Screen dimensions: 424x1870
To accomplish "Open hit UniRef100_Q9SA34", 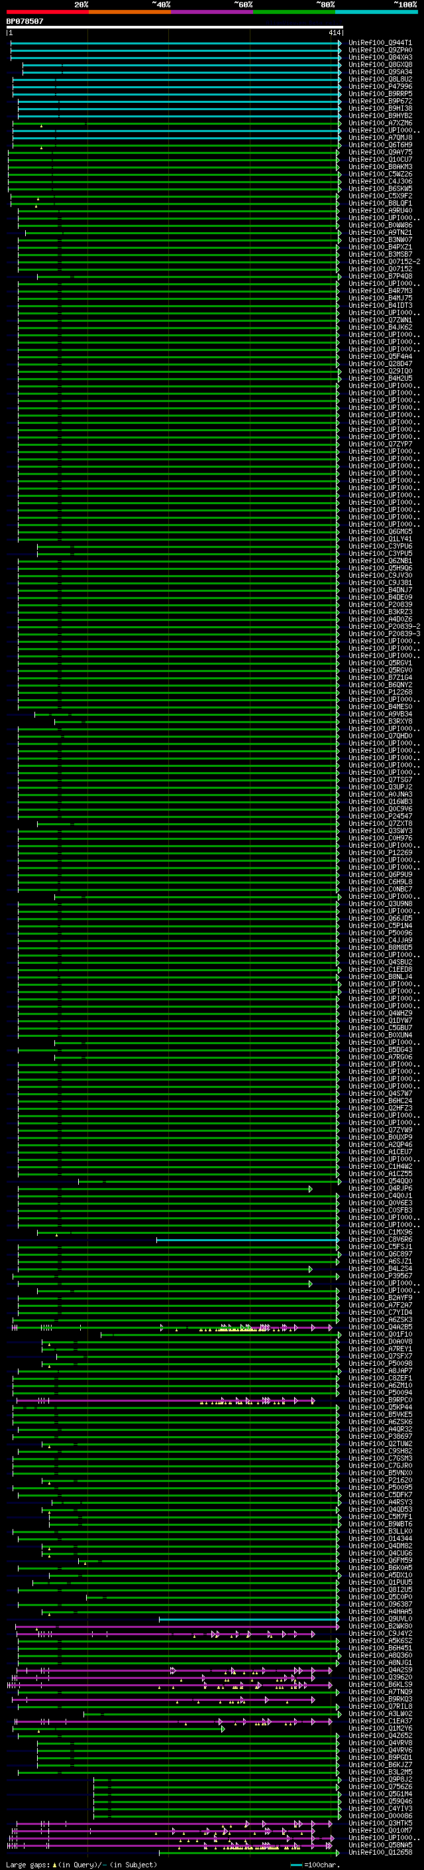I will 380,72.
